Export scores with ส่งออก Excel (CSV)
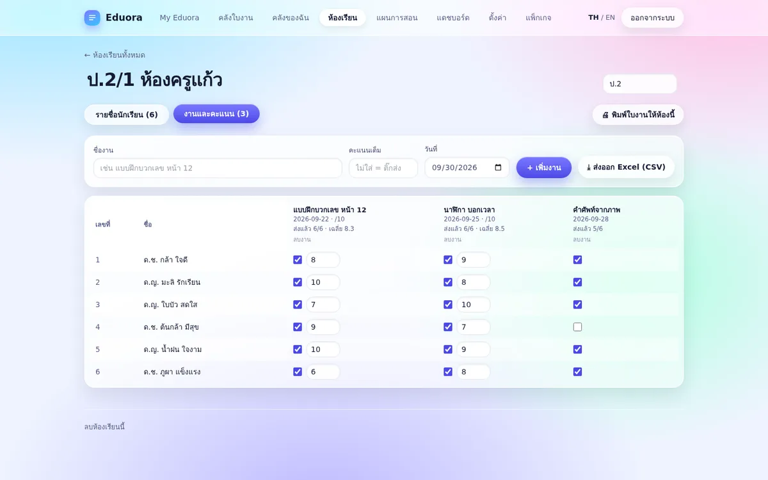The image size is (768, 480). [x=626, y=167]
